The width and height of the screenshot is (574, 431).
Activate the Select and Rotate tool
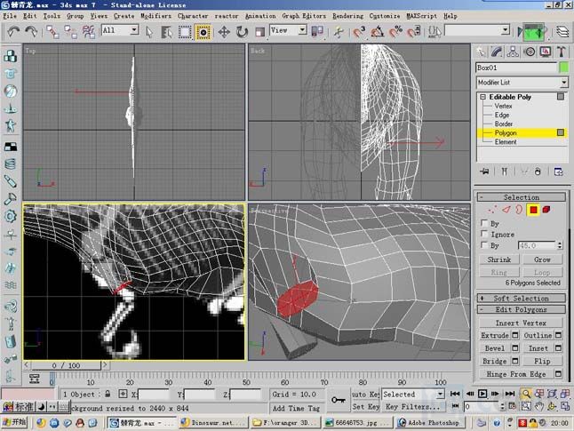click(242, 32)
